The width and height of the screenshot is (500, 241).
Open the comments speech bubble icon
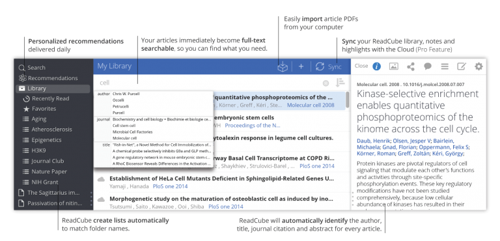tap(428, 66)
